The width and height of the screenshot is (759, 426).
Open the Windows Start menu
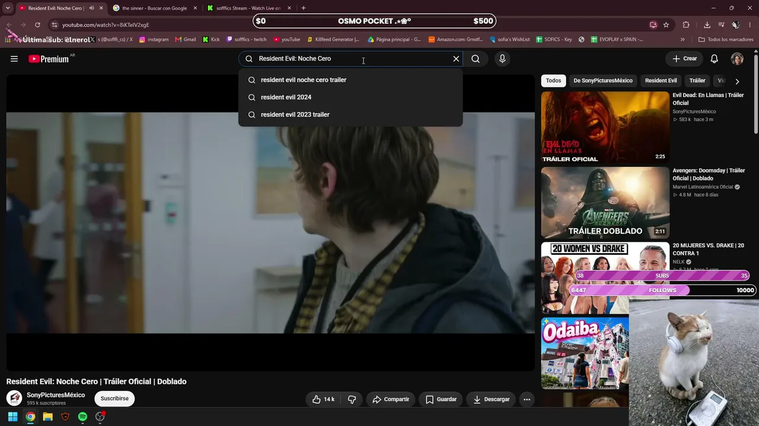click(12, 417)
